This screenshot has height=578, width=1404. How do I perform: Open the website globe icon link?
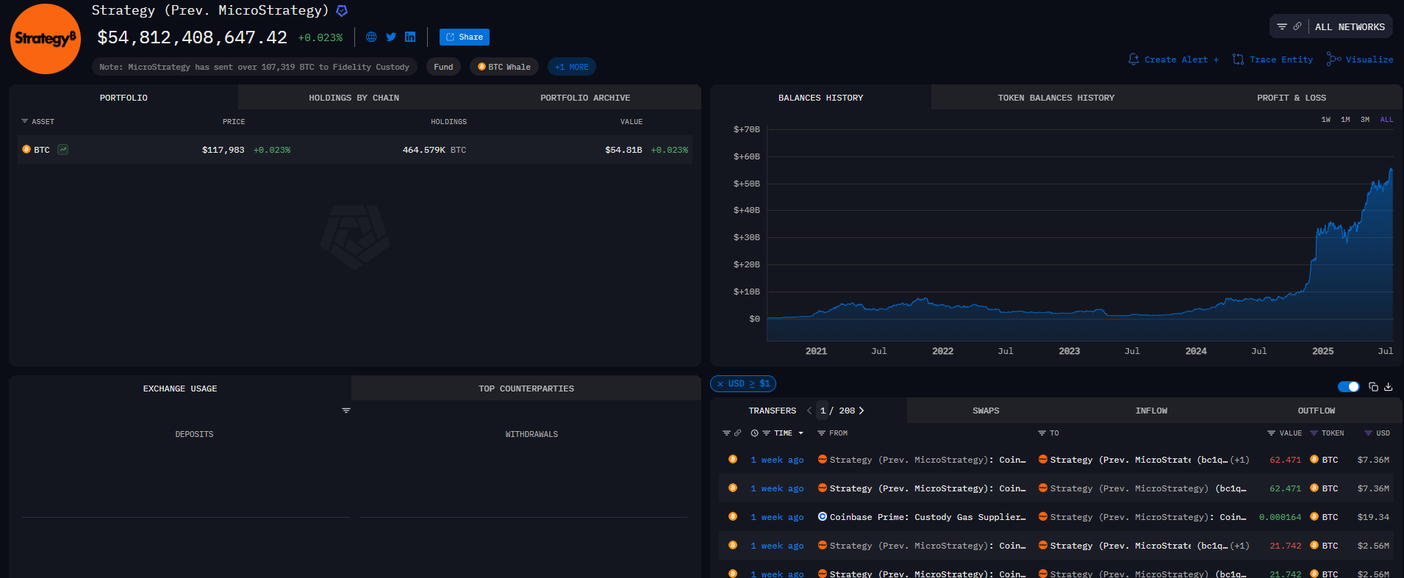click(x=371, y=37)
